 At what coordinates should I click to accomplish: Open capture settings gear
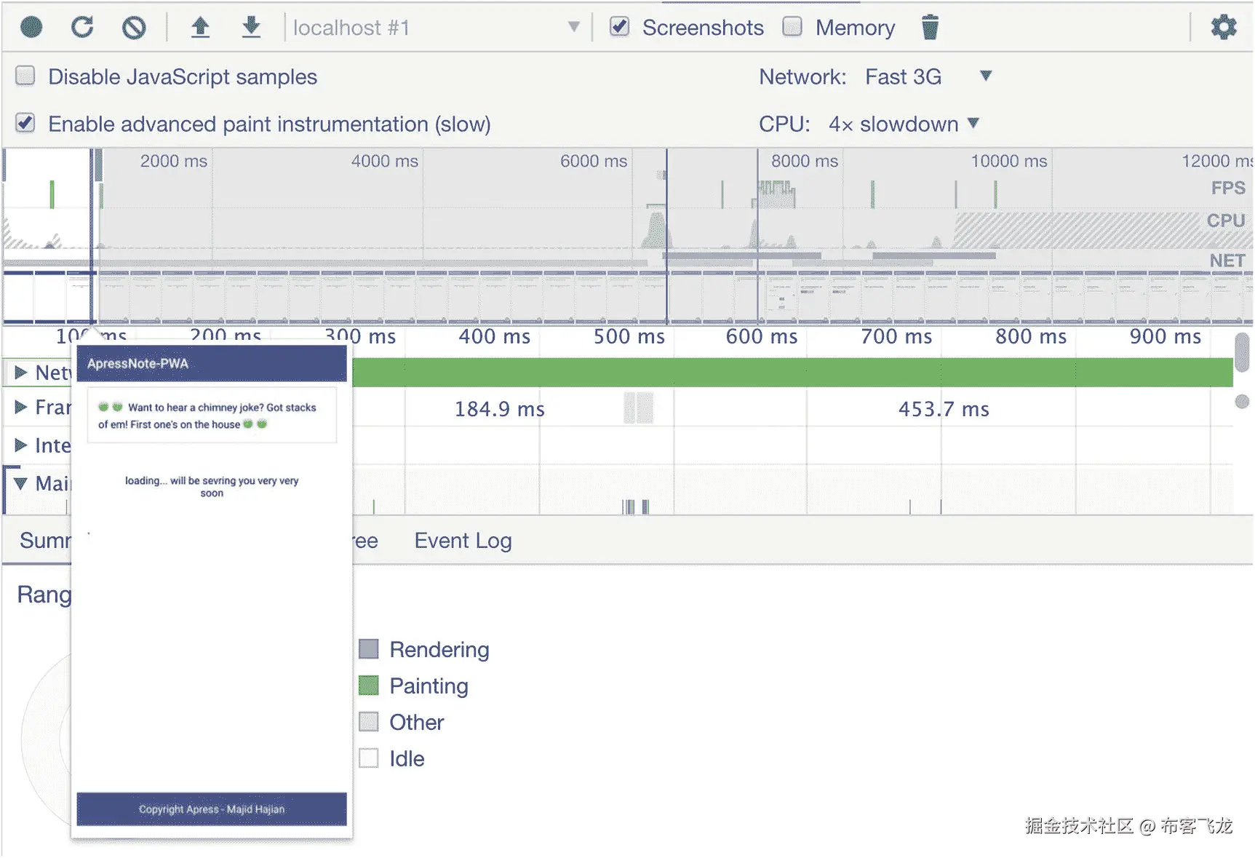pyautogui.click(x=1224, y=28)
